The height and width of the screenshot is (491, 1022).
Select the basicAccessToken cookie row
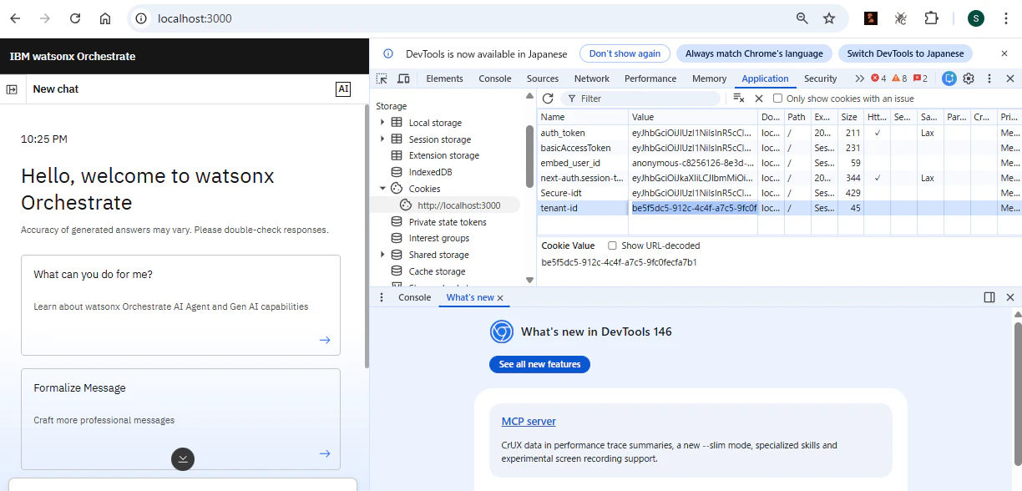click(779, 148)
